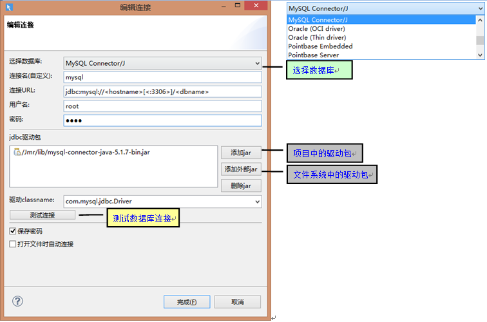Minimize the 编辑连接 dialog
The height and width of the screenshot is (322, 487).
tap(224, 6)
